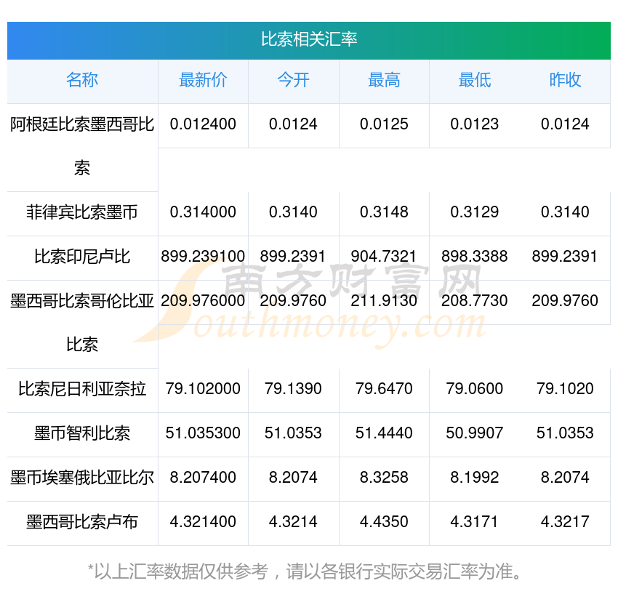Viewport: 618px width, 594px height.
Task: Click the 比索相关汇率 table title banner
Action: (x=309, y=39)
